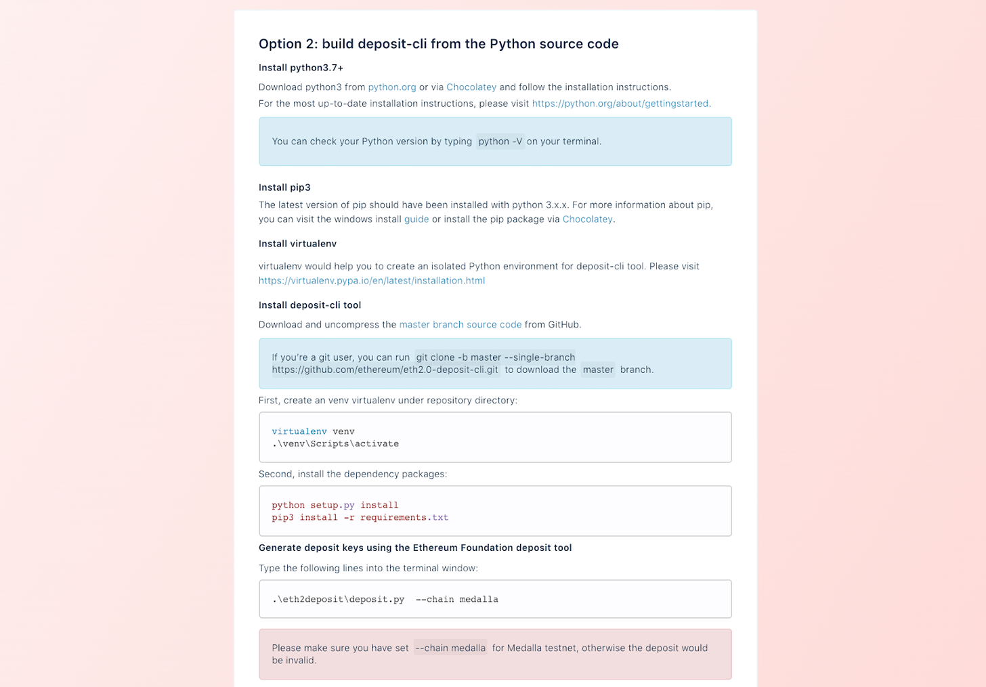Click the Option 2 section heading
The height and width of the screenshot is (687, 986).
[x=439, y=44]
